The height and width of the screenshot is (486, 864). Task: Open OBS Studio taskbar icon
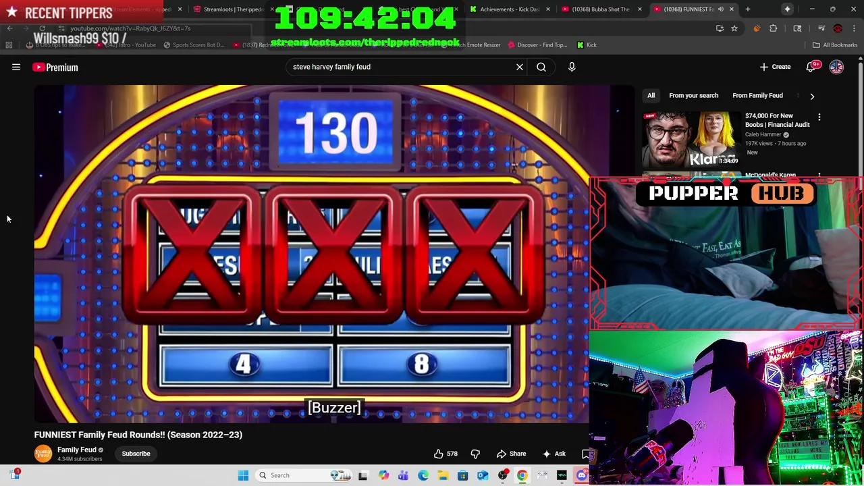point(503,475)
